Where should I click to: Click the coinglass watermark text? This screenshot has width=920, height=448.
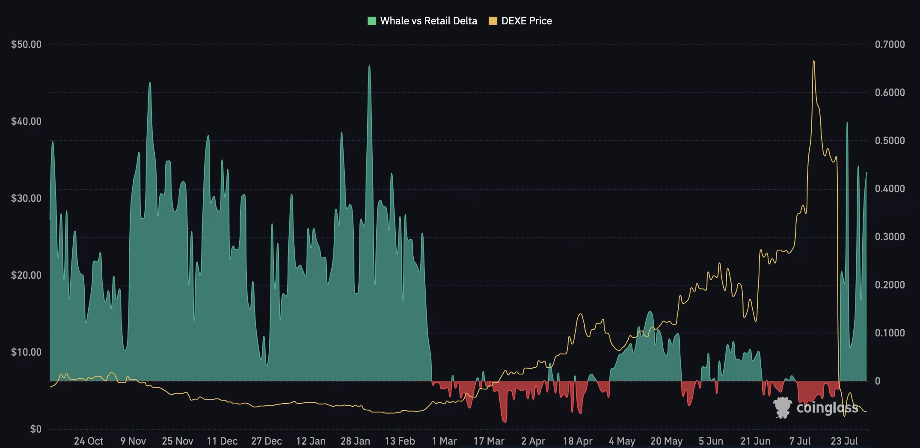pyautogui.click(x=827, y=408)
